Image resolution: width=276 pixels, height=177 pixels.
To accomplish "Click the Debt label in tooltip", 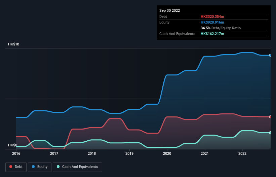I will click(x=163, y=16).
